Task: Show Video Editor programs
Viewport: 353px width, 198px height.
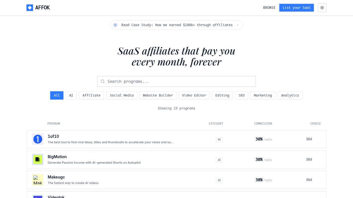Action: [194, 95]
